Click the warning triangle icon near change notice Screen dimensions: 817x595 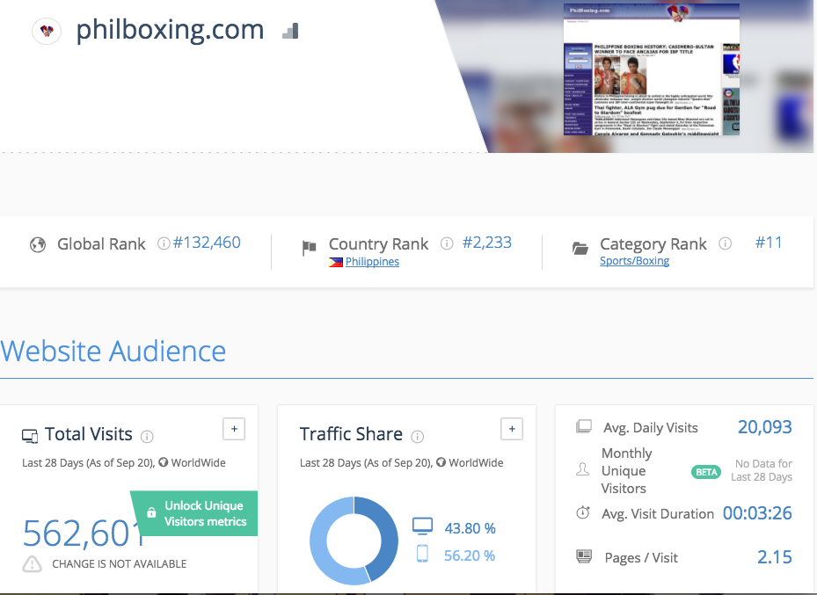pyautogui.click(x=33, y=563)
